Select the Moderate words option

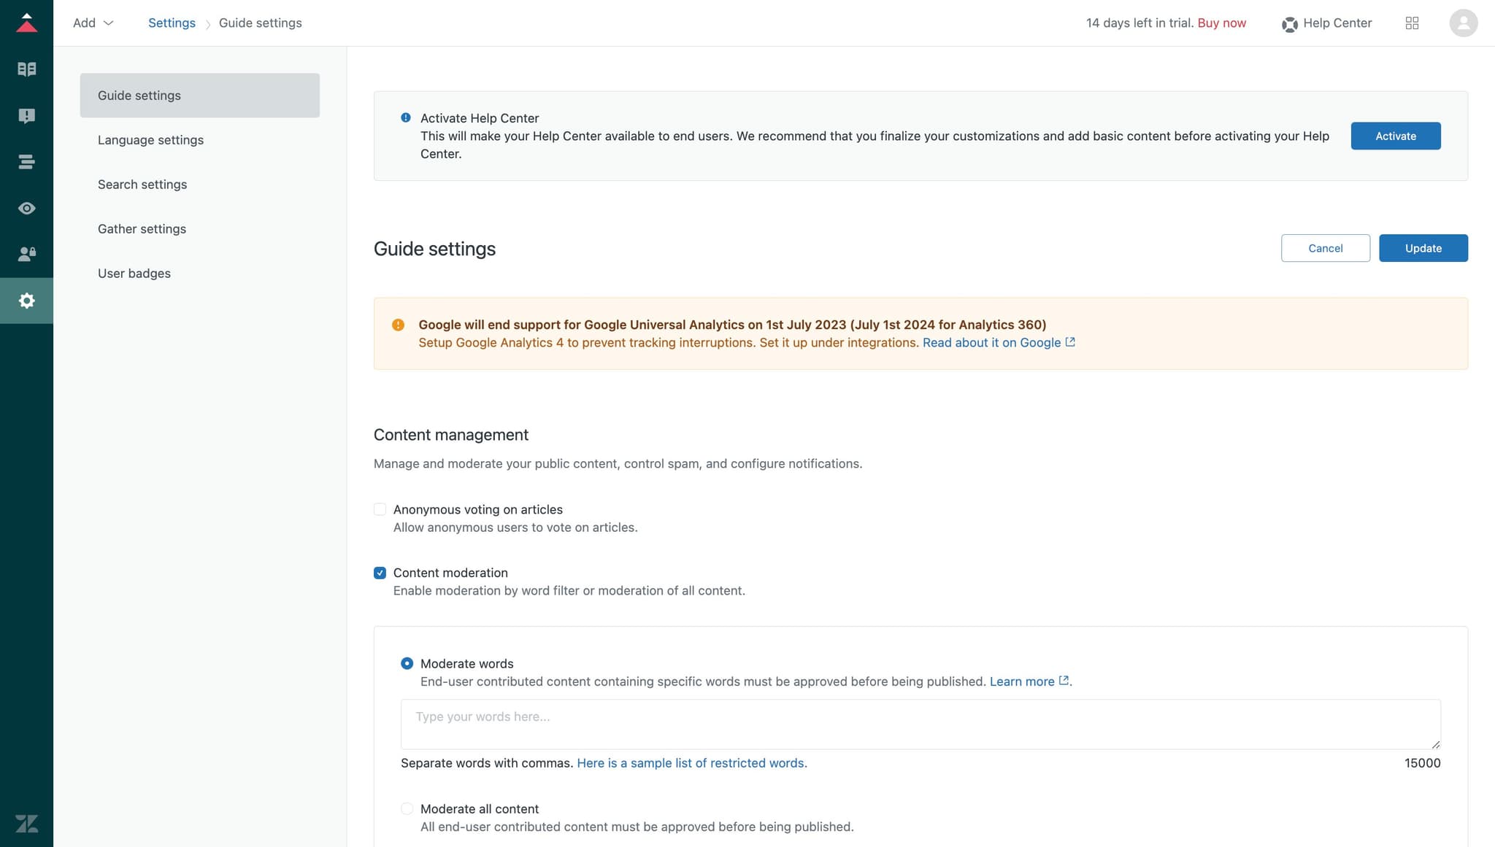click(407, 663)
